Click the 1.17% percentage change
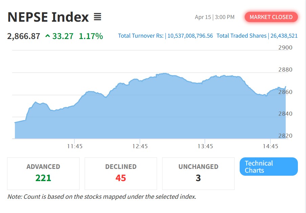This screenshot has height=213, width=306. [x=91, y=36]
